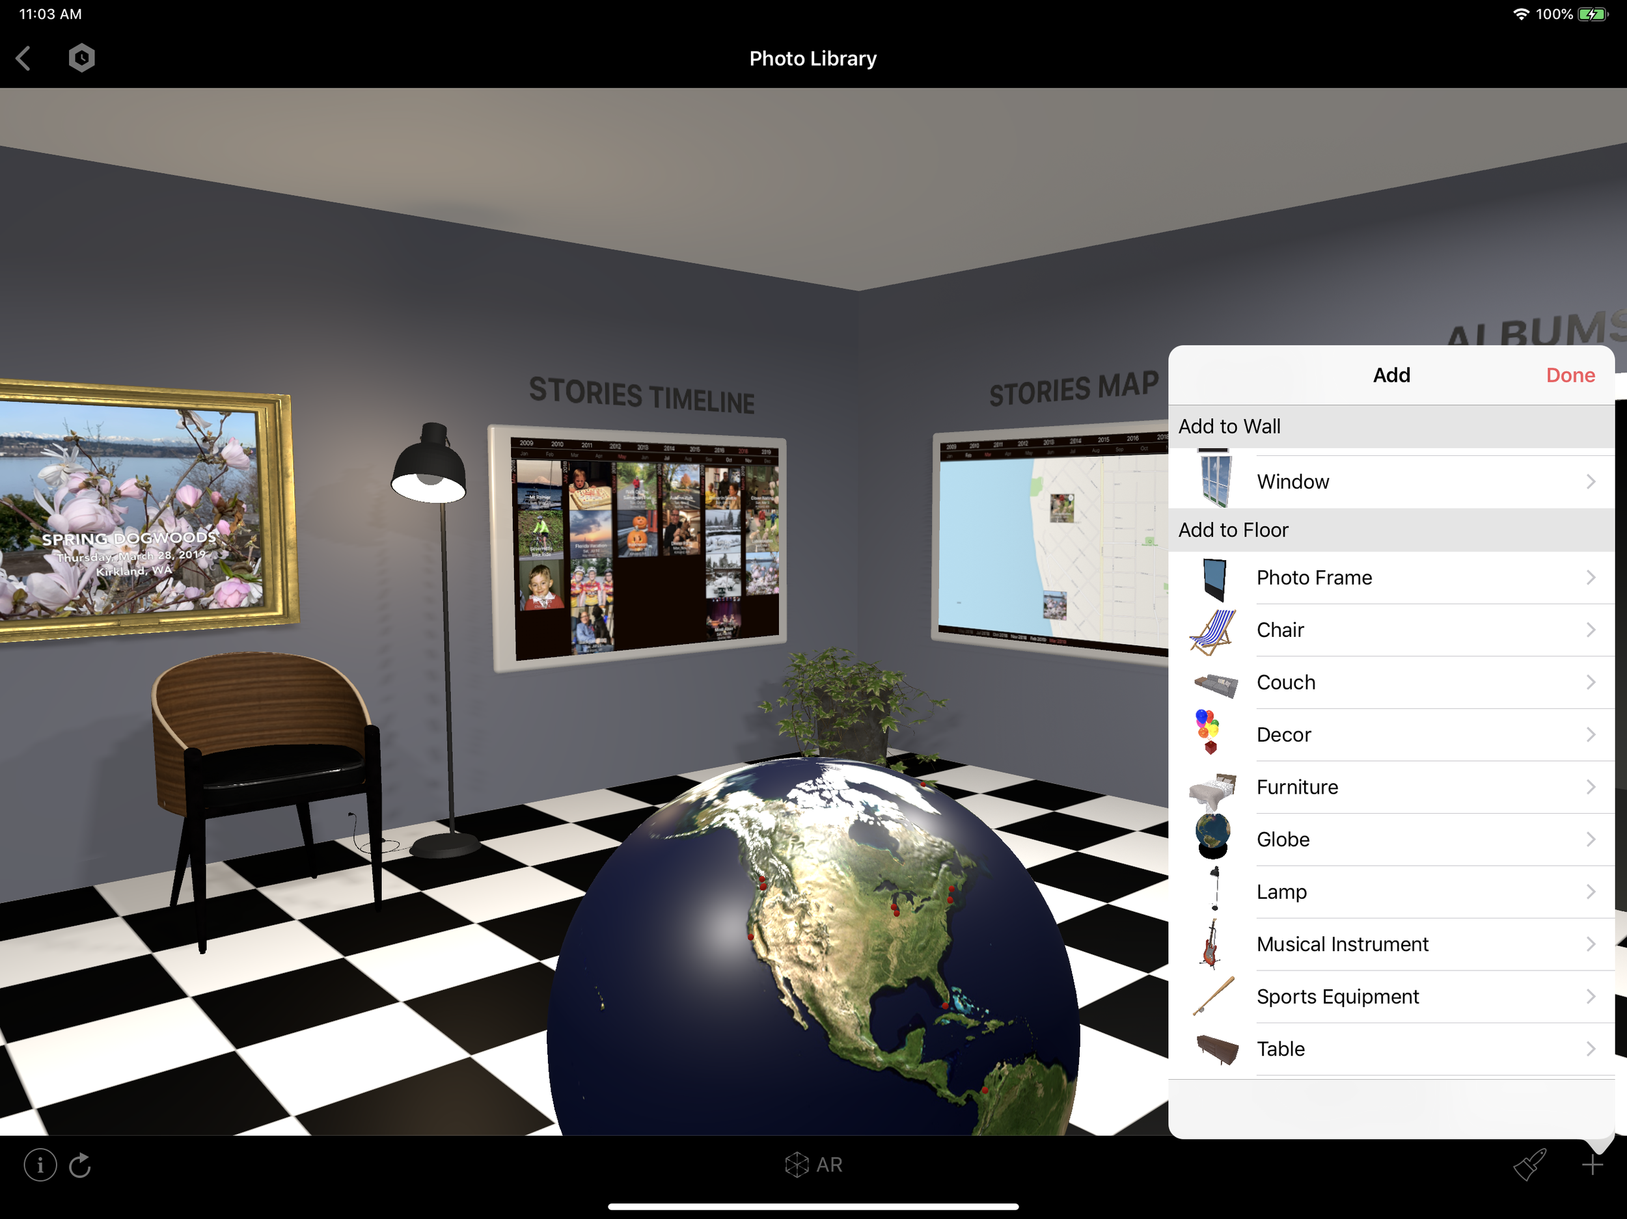Select the Chair row
Viewport: 1627px width, 1219px height.
click(x=1390, y=630)
